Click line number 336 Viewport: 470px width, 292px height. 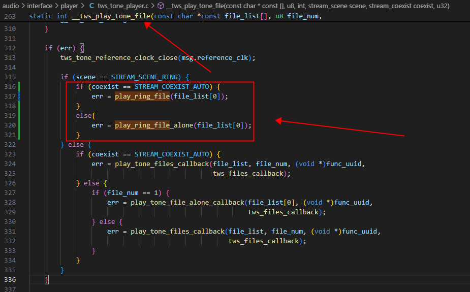click(x=10, y=280)
